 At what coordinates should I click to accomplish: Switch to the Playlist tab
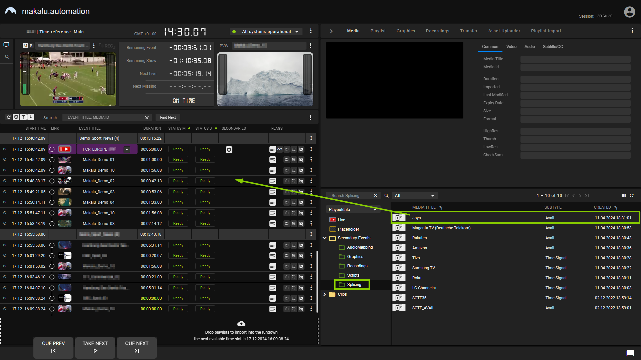click(377, 31)
